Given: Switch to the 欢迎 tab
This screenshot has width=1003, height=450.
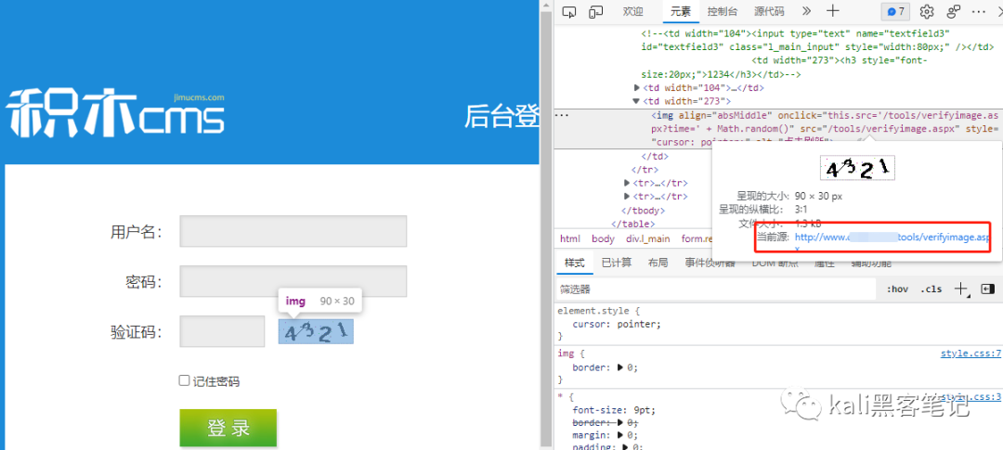Looking at the screenshot, I should pyautogui.click(x=632, y=11).
